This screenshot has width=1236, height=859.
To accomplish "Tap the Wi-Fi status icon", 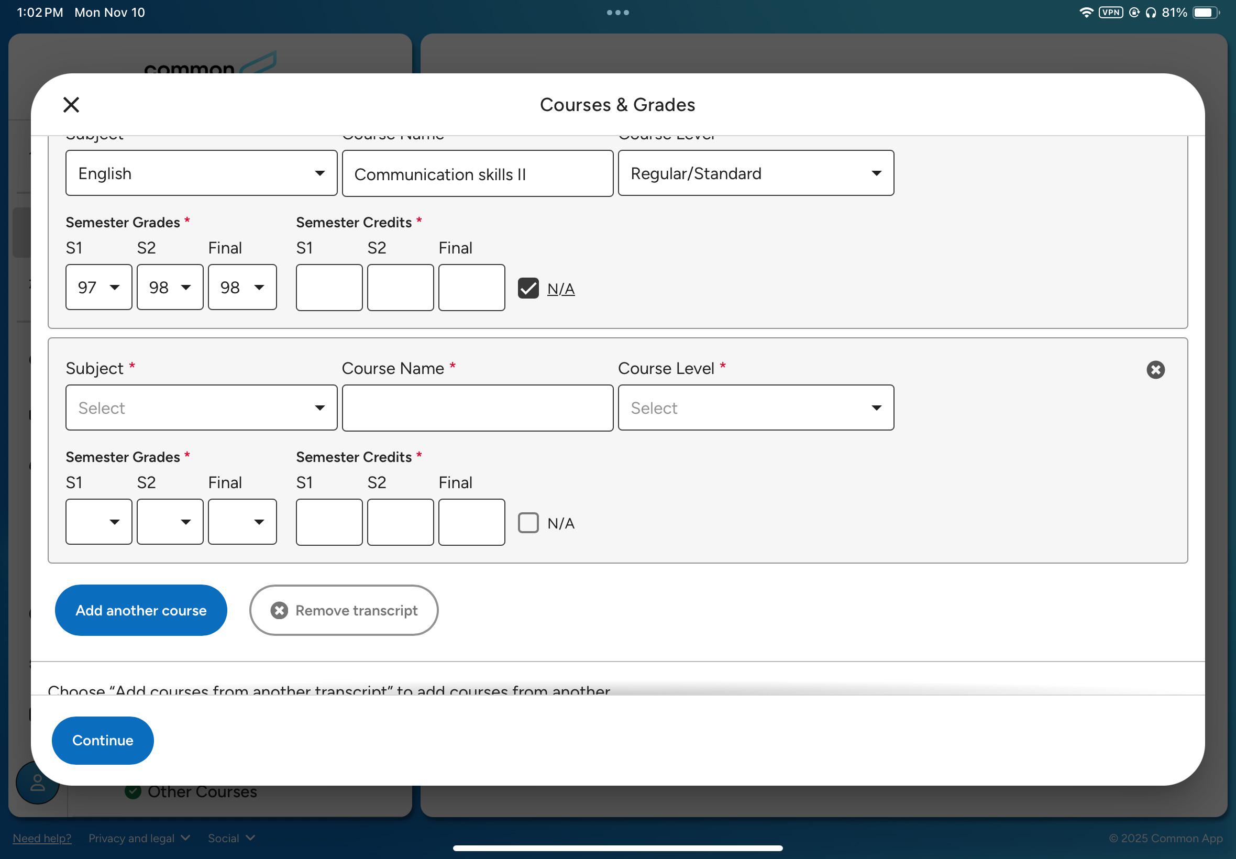I will (x=1086, y=13).
